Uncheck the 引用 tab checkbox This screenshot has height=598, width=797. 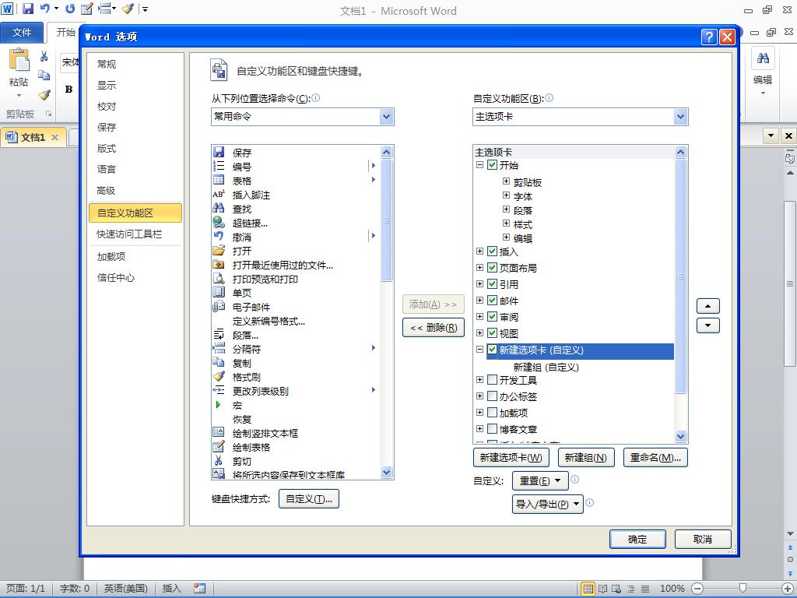tap(492, 283)
